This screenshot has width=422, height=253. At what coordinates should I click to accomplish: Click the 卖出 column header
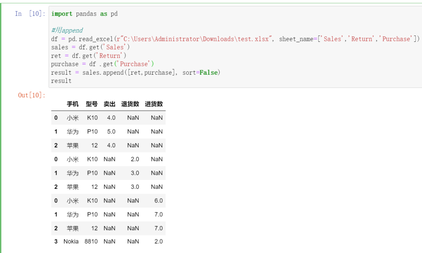click(109, 104)
